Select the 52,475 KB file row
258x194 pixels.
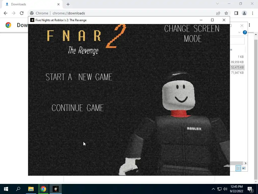237,67
